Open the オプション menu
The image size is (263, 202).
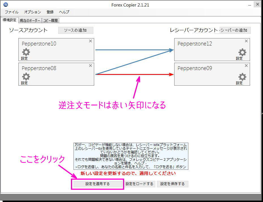[x=32, y=12]
